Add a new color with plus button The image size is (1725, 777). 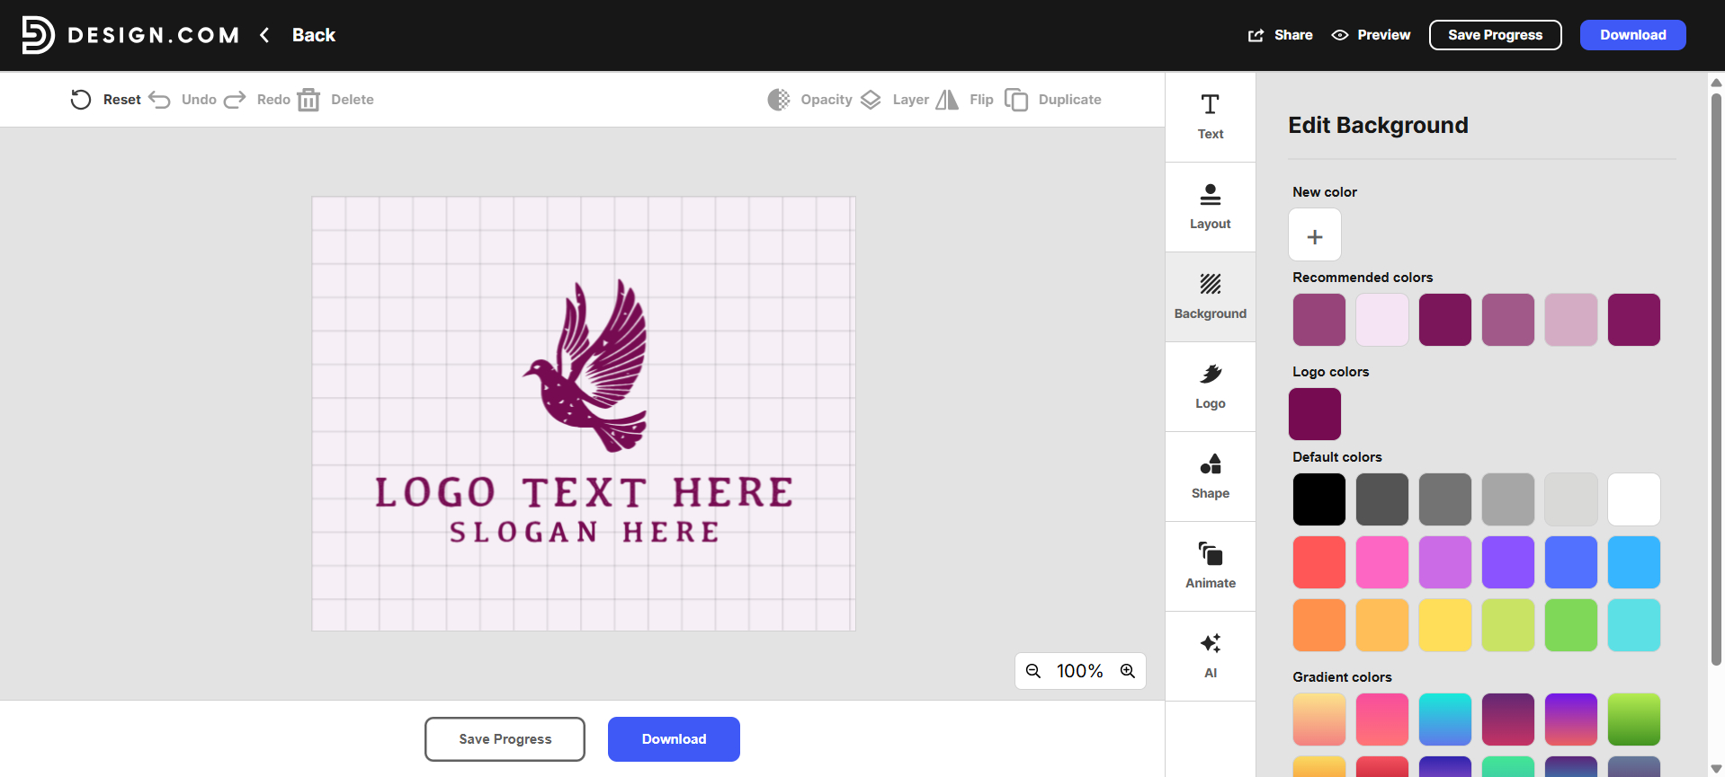pyautogui.click(x=1315, y=235)
